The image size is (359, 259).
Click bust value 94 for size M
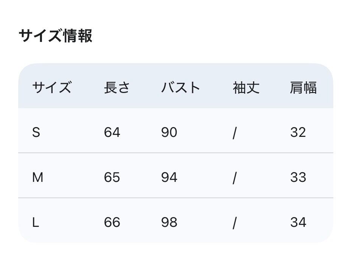pyautogui.click(x=169, y=177)
